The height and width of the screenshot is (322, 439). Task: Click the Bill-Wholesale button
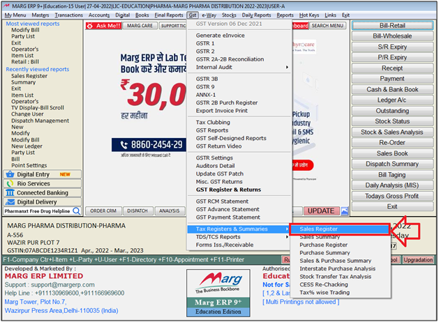(x=392, y=36)
